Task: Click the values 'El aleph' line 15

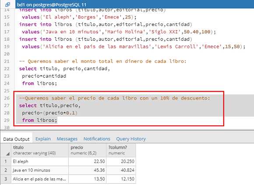Action: (x=79, y=17)
